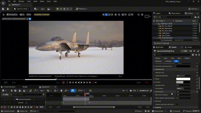Play the sequence forward in the viewport transport

(x=81, y=83)
